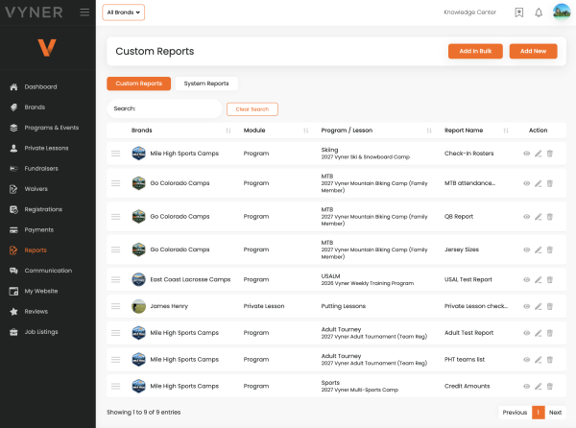The height and width of the screenshot is (428, 576).
Task: Open the hamburger menu beside the VYNER logo
Action: pyautogui.click(x=84, y=12)
